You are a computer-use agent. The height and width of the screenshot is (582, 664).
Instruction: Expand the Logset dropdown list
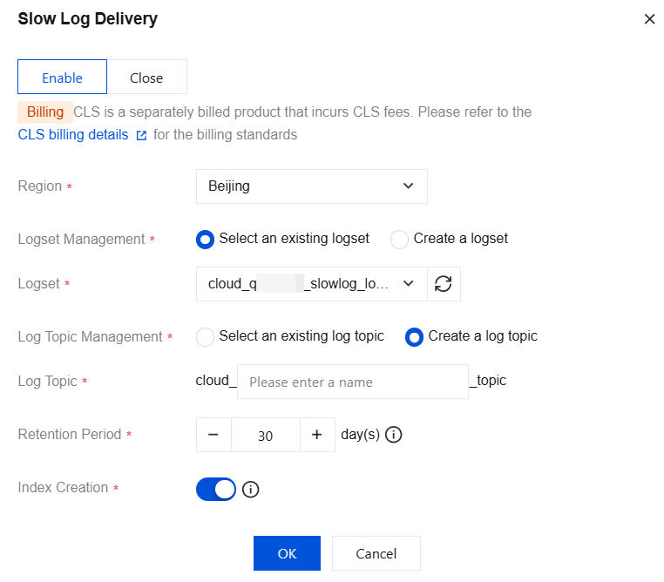point(311,284)
